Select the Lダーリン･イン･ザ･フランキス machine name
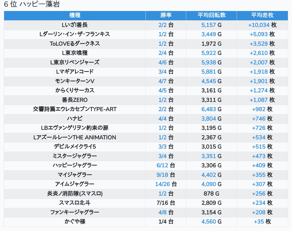Image resolution: width=292 pixels, height=231 pixels. point(75,34)
